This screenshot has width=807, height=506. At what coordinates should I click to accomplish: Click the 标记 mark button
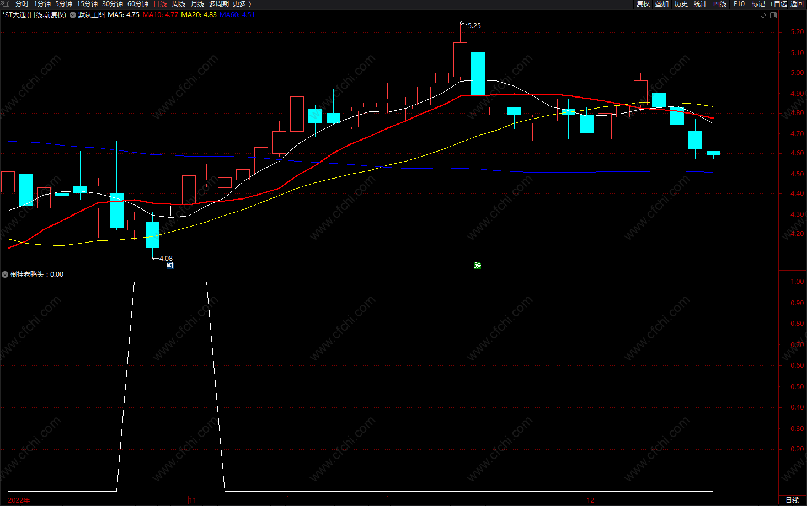tap(758, 4)
